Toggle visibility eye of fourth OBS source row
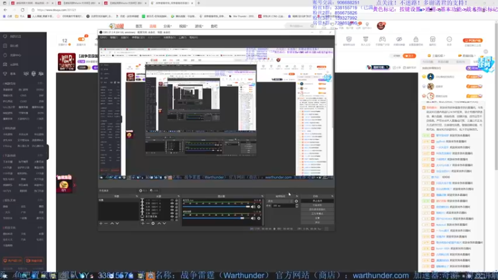Image resolution: width=498 pixels, height=280 pixels. [x=172, y=210]
